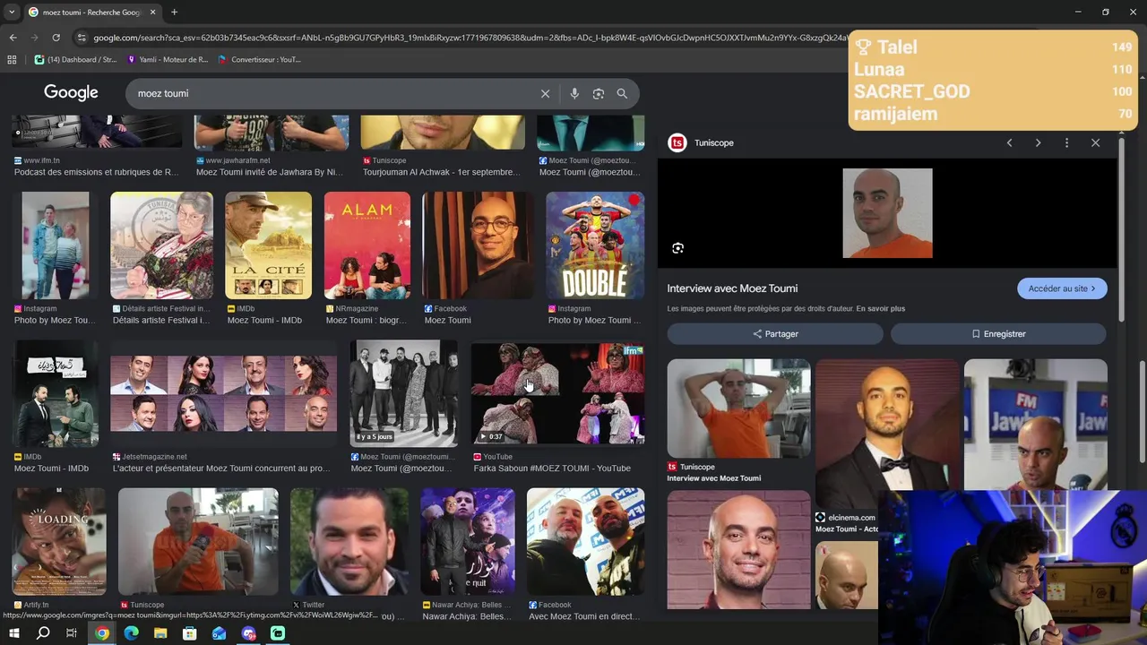Open the Avec Moez Toumi Facebook thumbnail
The height and width of the screenshot is (645, 1147).
[x=585, y=542]
